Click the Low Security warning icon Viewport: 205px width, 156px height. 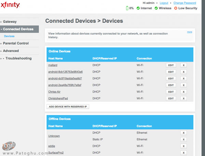(x=176, y=8)
